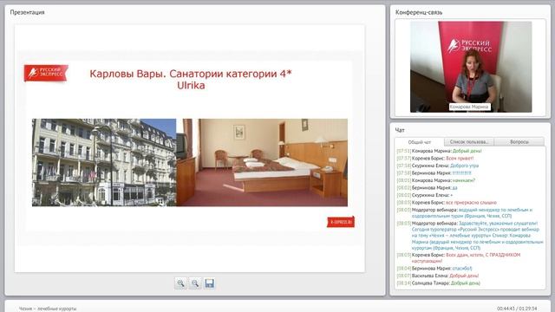Click Скуркина Елена's Доброго утра message
The width and height of the screenshot is (555, 312).
pos(438,166)
